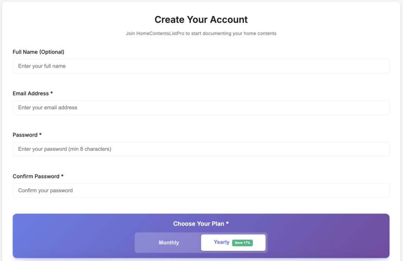Click the Password label above its field
The width and height of the screenshot is (403, 261).
(26, 134)
